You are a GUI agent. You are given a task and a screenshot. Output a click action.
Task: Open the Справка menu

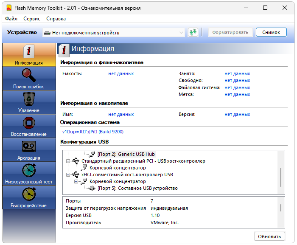click(x=56, y=19)
